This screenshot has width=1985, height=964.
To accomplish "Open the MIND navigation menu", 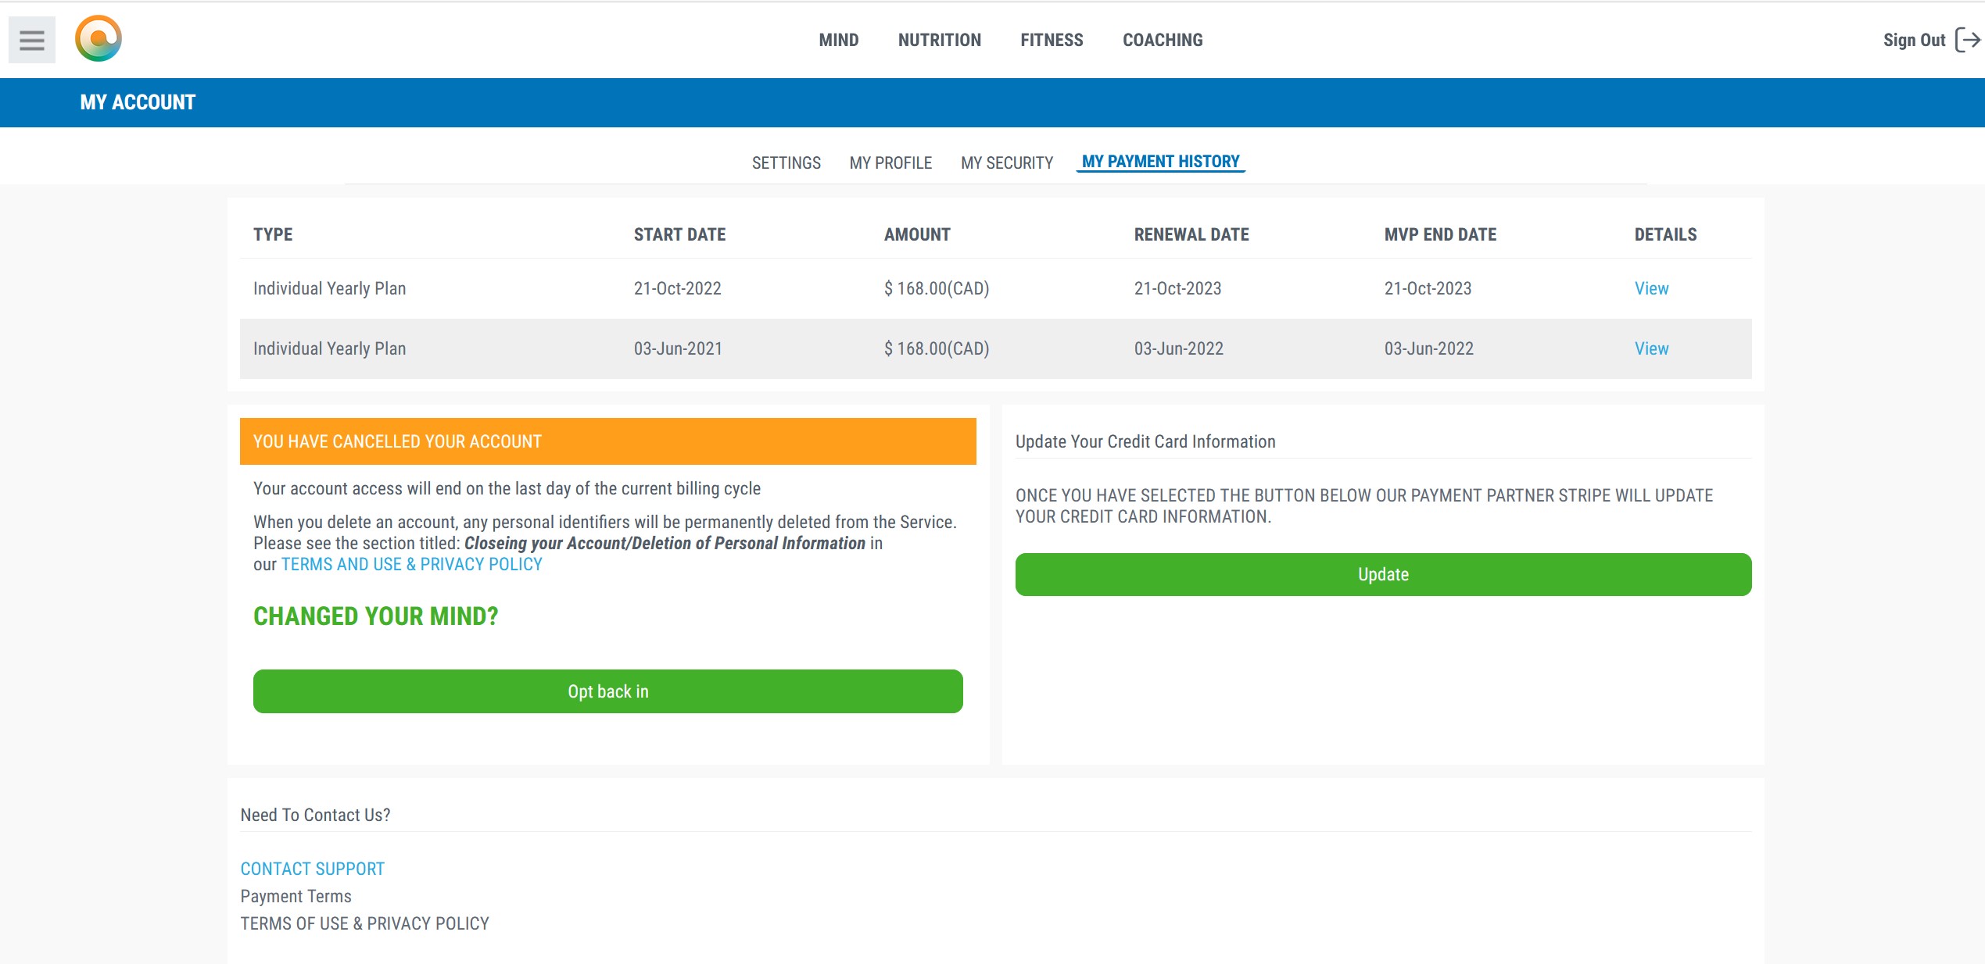I will [838, 40].
